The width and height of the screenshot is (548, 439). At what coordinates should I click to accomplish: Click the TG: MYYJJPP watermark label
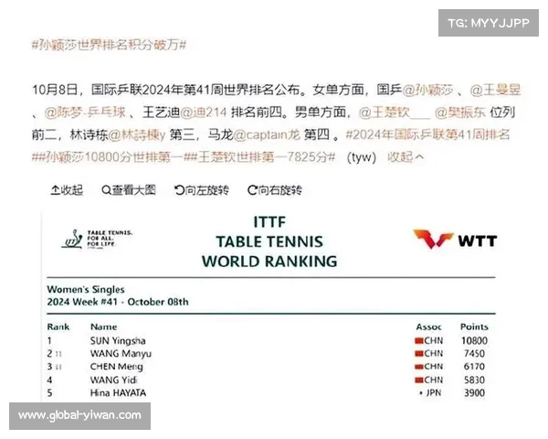click(x=489, y=24)
